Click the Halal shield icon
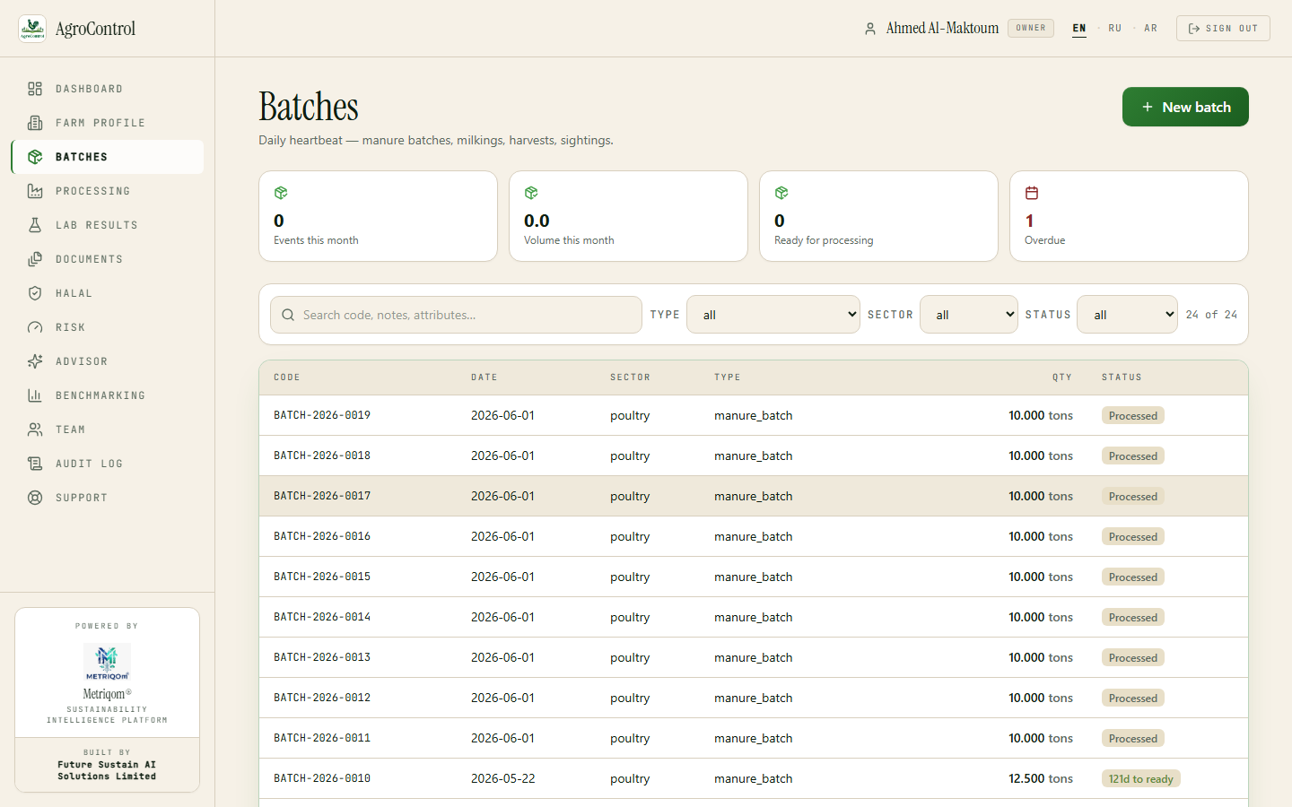 (35, 293)
